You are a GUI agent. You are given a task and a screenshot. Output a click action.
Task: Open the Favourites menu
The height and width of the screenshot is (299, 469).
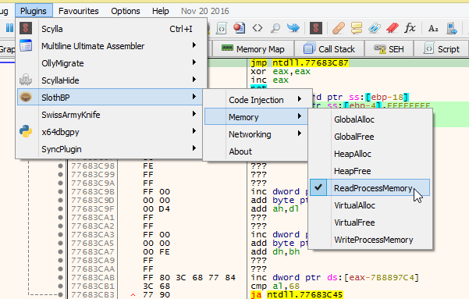[78, 11]
